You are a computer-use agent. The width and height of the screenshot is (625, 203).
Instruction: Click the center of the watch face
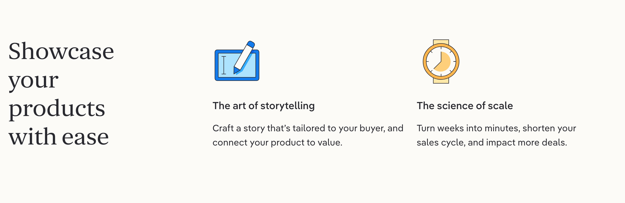(x=441, y=62)
